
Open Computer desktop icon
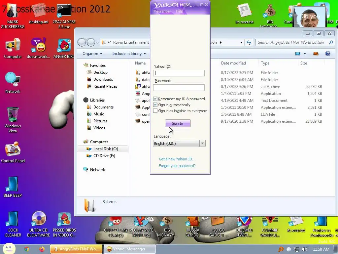coord(13,48)
